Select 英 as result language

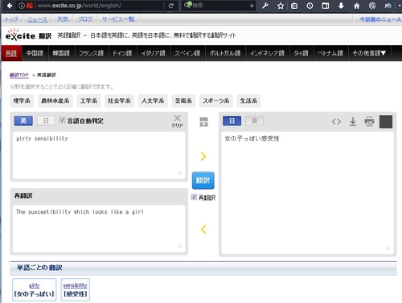point(255,121)
